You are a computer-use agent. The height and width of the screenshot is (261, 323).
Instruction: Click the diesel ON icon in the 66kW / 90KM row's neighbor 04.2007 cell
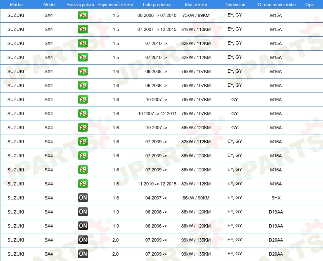coord(83,198)
